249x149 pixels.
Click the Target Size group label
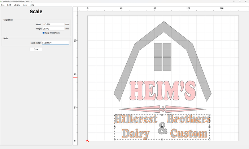click(x=8, y=20)
